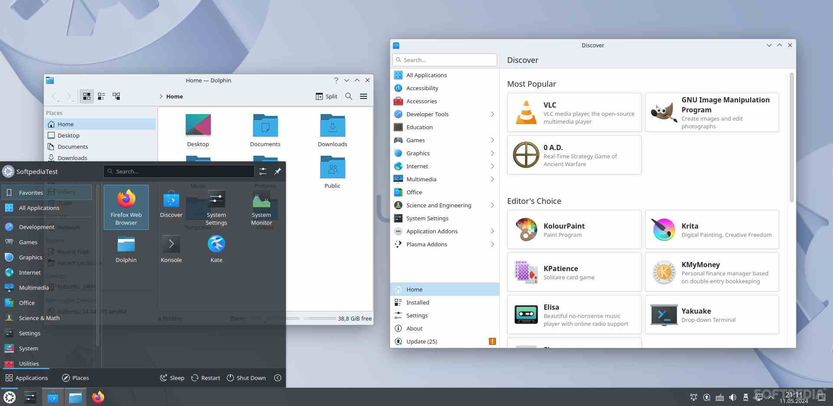The height and width of the screenshot is (406, 833).
Task: Click the volume icon in system tray
Action: [x=733, y=397]
